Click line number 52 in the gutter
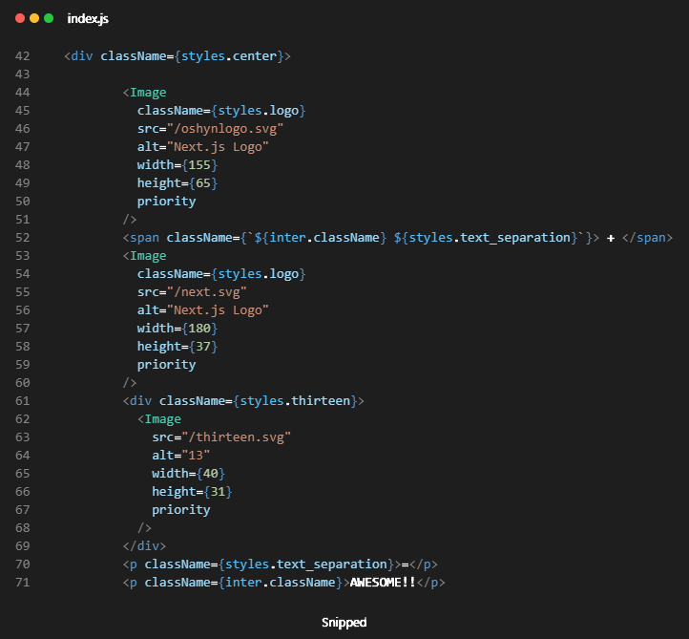The height and width of the screenshot is (639, 689). pos(22,238)
